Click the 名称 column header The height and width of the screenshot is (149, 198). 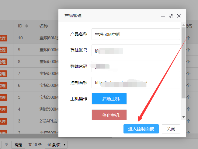pyautogui.click(x=44, y=26)
